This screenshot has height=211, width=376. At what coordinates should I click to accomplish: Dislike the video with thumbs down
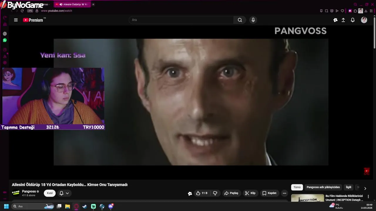click(x=215, y=193)
